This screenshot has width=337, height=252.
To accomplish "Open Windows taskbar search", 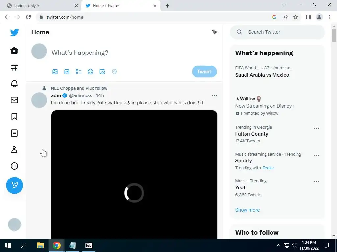I will click(24, 245).
